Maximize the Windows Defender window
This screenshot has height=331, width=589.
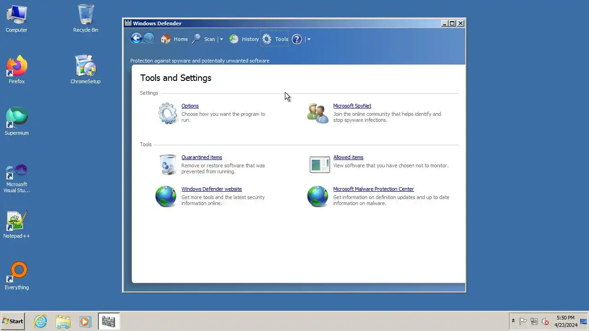coord(452,23)
